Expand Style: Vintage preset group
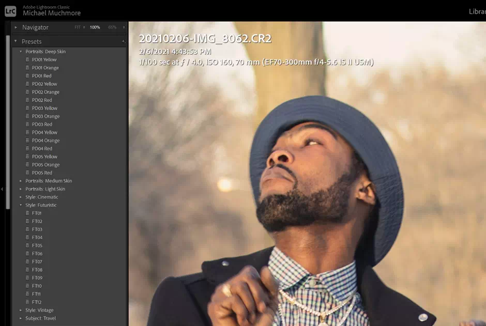486x326 pixels. [x=21, y=310]
